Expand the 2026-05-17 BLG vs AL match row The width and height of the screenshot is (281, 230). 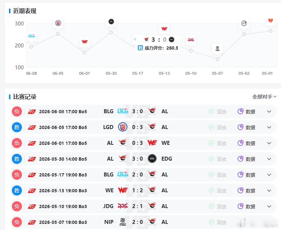click(x=269, y=175)
